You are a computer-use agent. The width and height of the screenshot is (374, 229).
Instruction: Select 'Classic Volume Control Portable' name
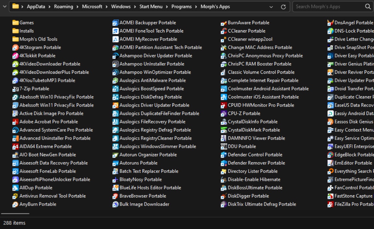coord(261,72)
